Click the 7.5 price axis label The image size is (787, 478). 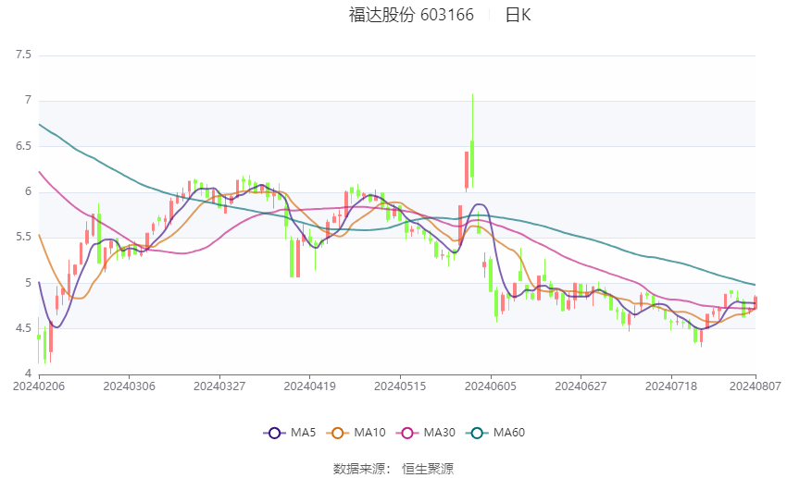click(23, 55)
